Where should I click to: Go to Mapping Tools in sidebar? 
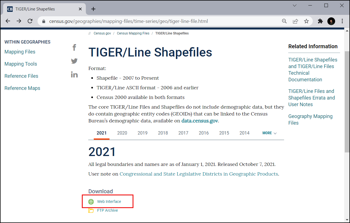tap(21, 64)
